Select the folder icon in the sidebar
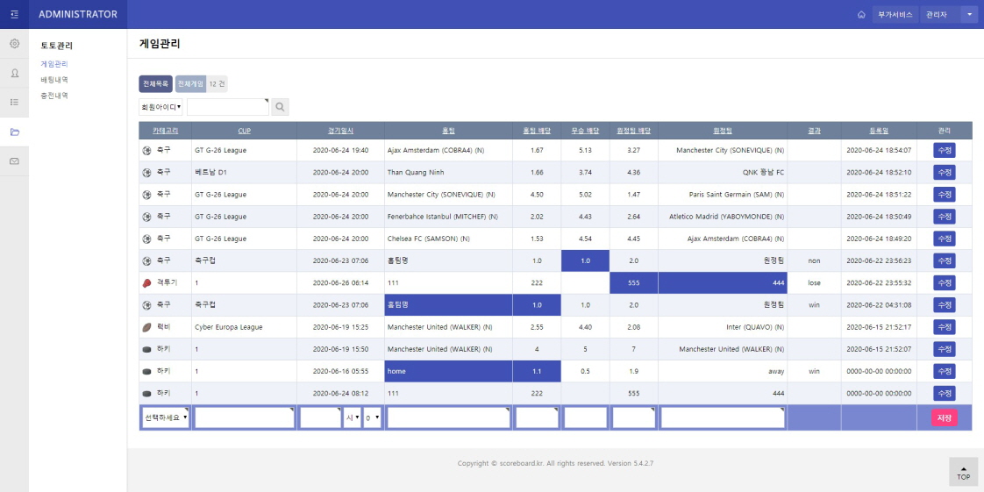 pos(14,132)
